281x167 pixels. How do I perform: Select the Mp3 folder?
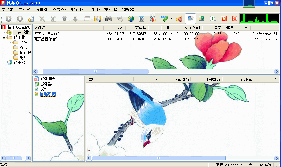22,58
